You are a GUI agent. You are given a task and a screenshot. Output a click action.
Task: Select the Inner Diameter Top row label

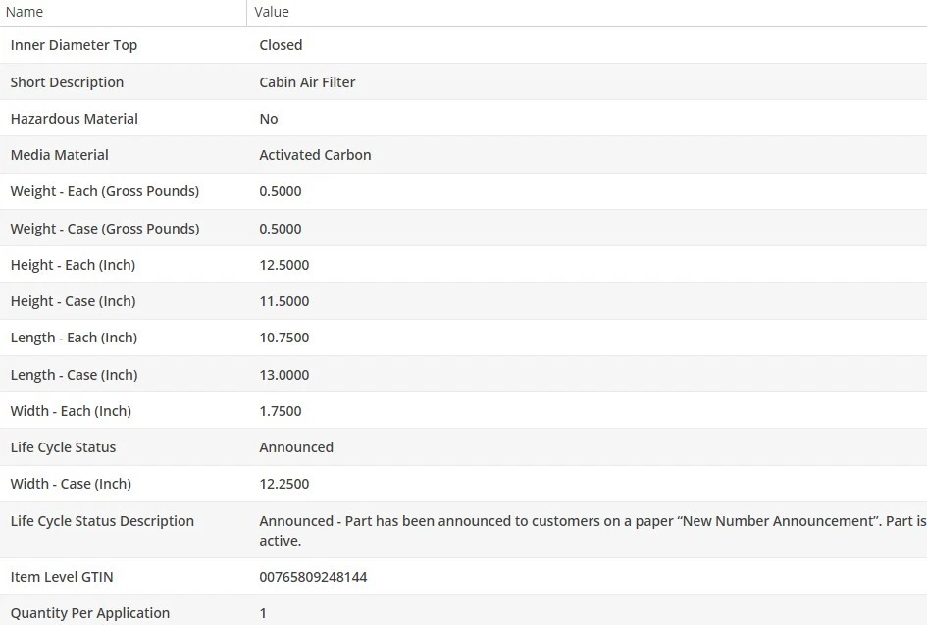pos(74,45)
